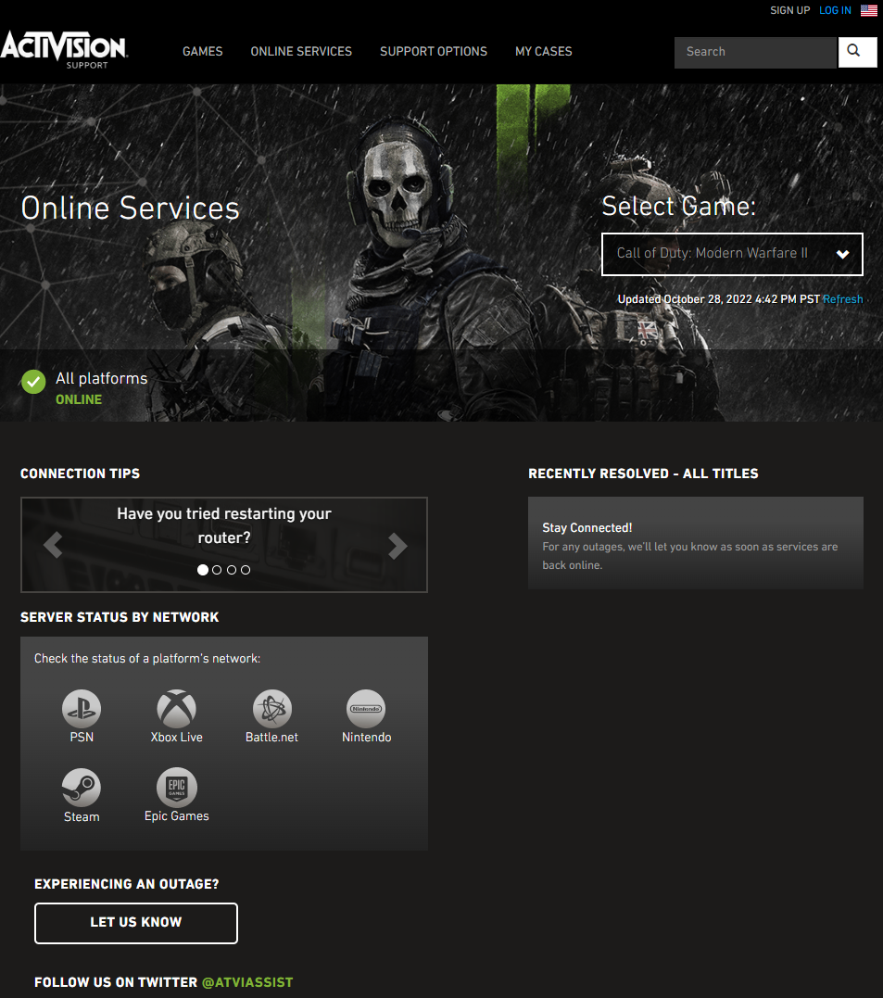Screen dimensions: 883x998
Task: Check Nintendo network status
Action: pyautogui.click(x=366, y=710)
